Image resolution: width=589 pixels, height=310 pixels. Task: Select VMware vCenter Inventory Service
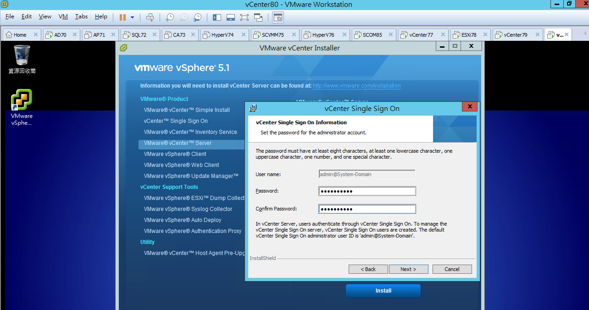point(190,132)
